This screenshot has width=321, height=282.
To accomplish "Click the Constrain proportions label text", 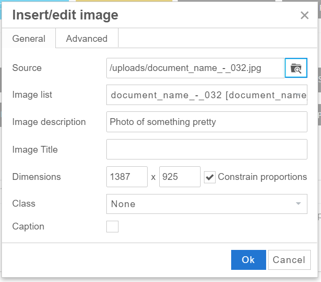I will [262, 177].
